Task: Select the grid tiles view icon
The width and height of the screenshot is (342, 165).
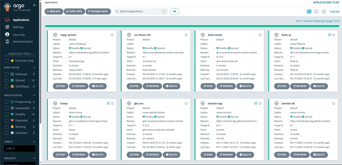Action: tap(310, 11)
